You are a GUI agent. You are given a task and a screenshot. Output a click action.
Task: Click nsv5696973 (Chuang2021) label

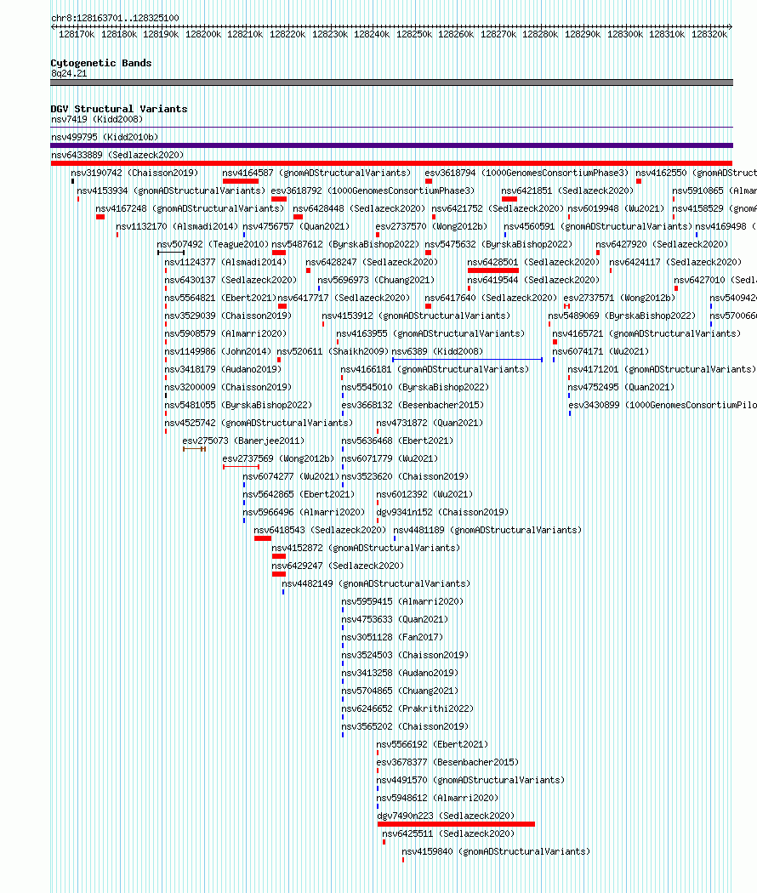pos(376,280)
